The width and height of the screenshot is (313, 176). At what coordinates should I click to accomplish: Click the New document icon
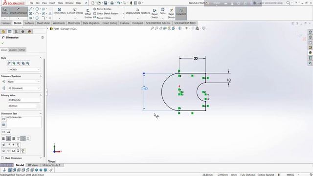tap(93, 3)
